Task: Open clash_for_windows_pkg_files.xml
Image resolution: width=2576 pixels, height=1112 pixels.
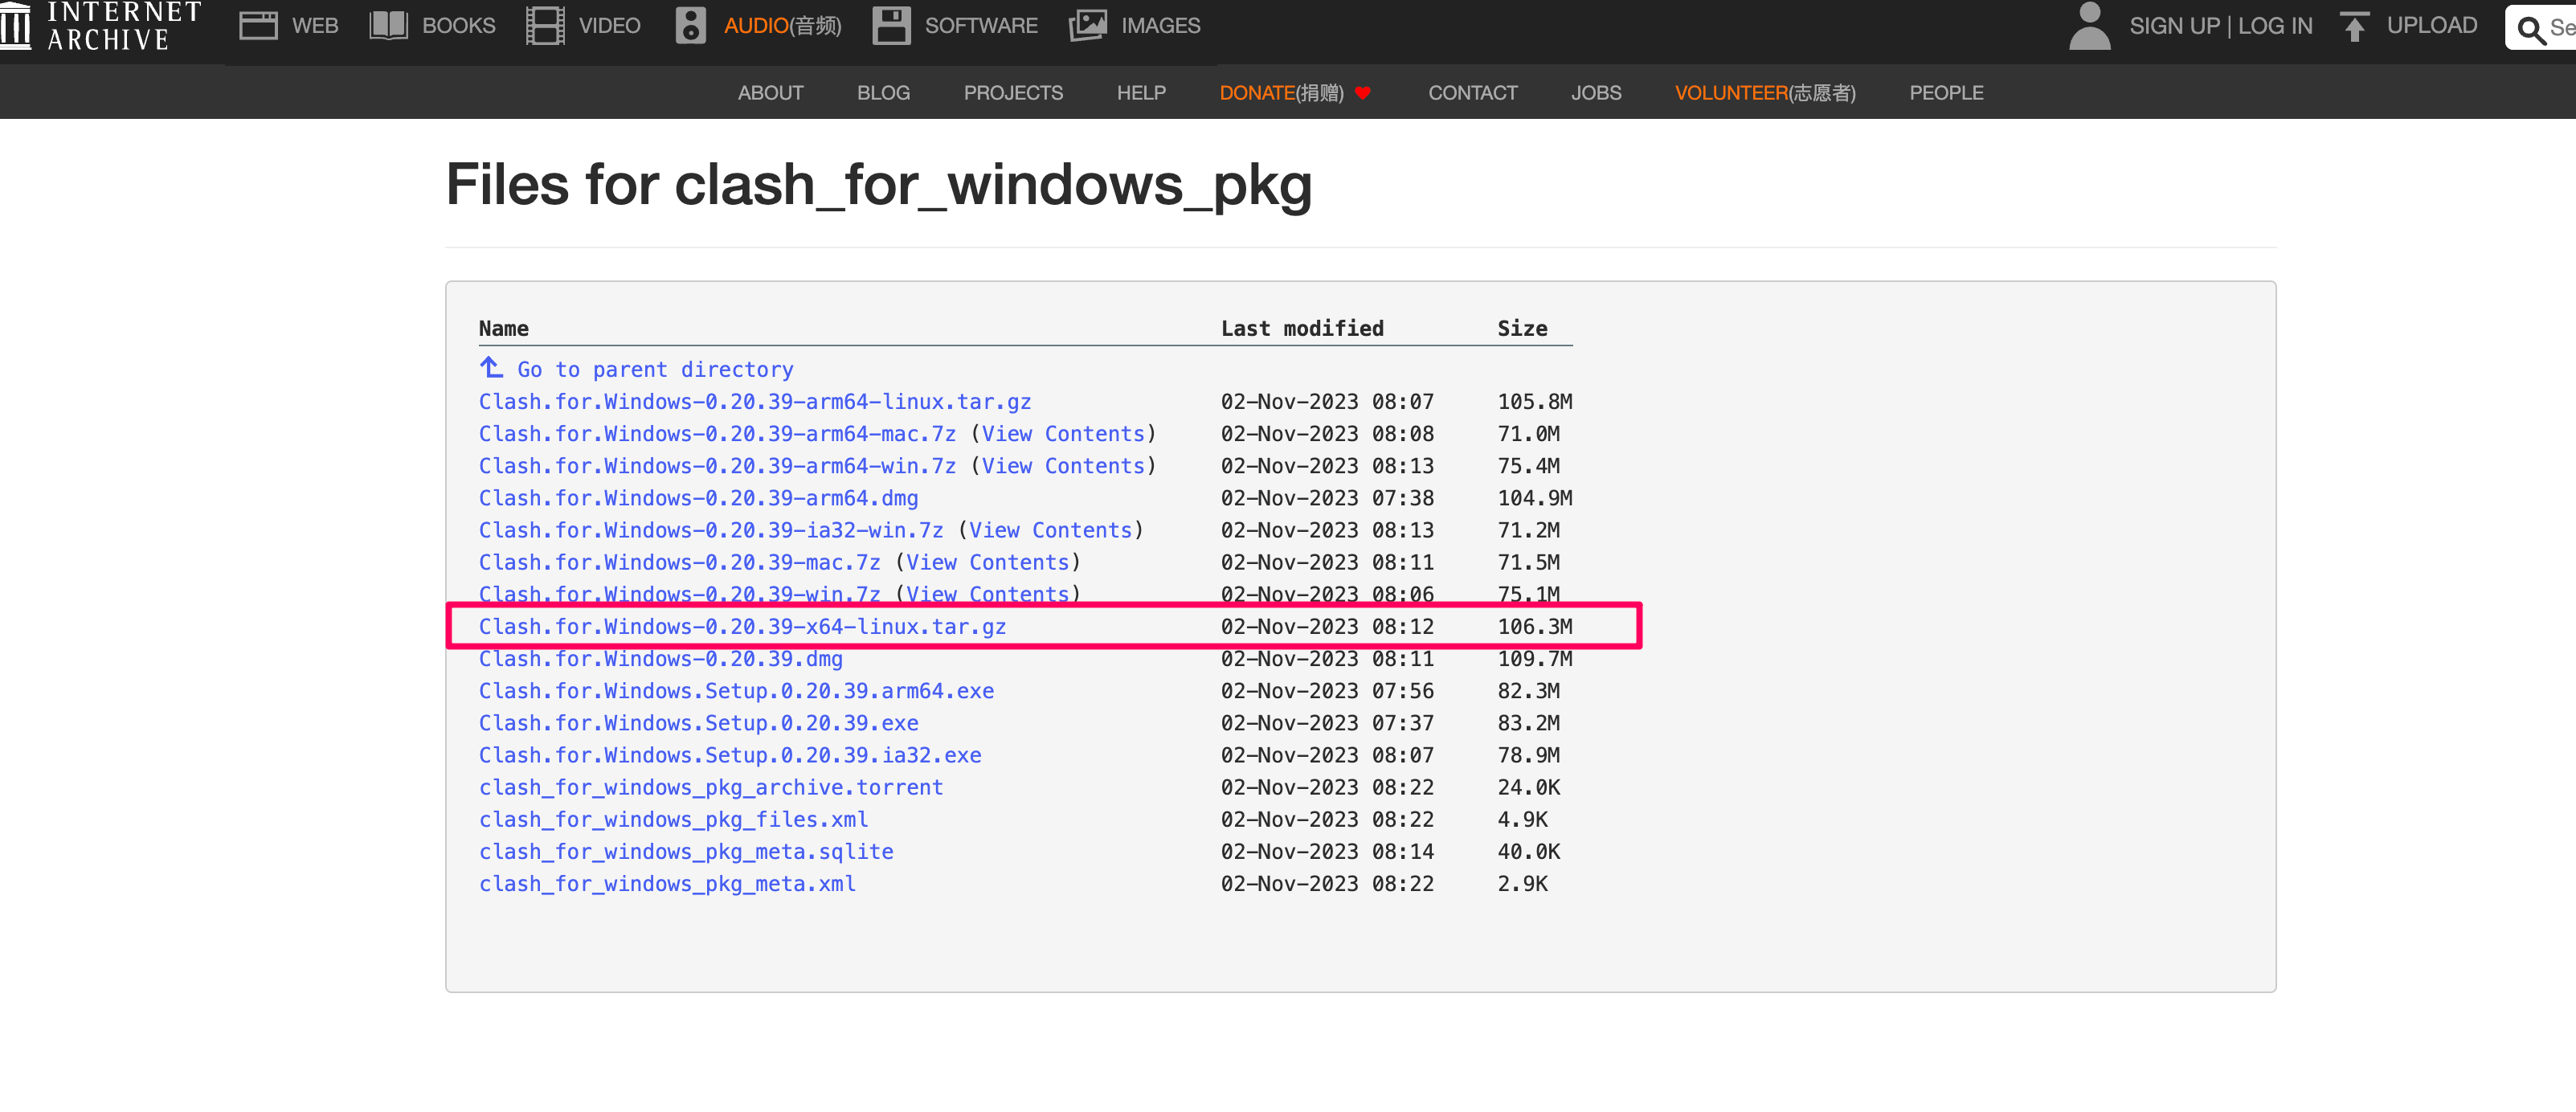Action: click(x=673, y=819)
